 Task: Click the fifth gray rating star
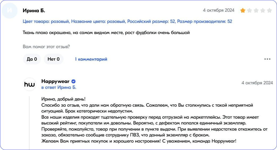(x=269, y=11)
